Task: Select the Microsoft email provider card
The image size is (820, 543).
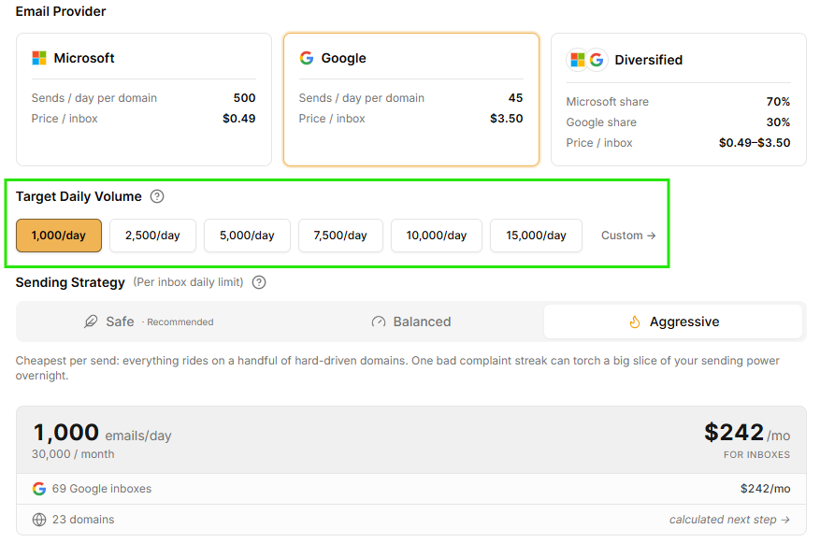Action: point(144,99)
